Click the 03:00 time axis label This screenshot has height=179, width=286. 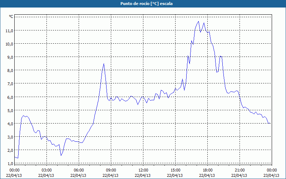tap(47, 170)
